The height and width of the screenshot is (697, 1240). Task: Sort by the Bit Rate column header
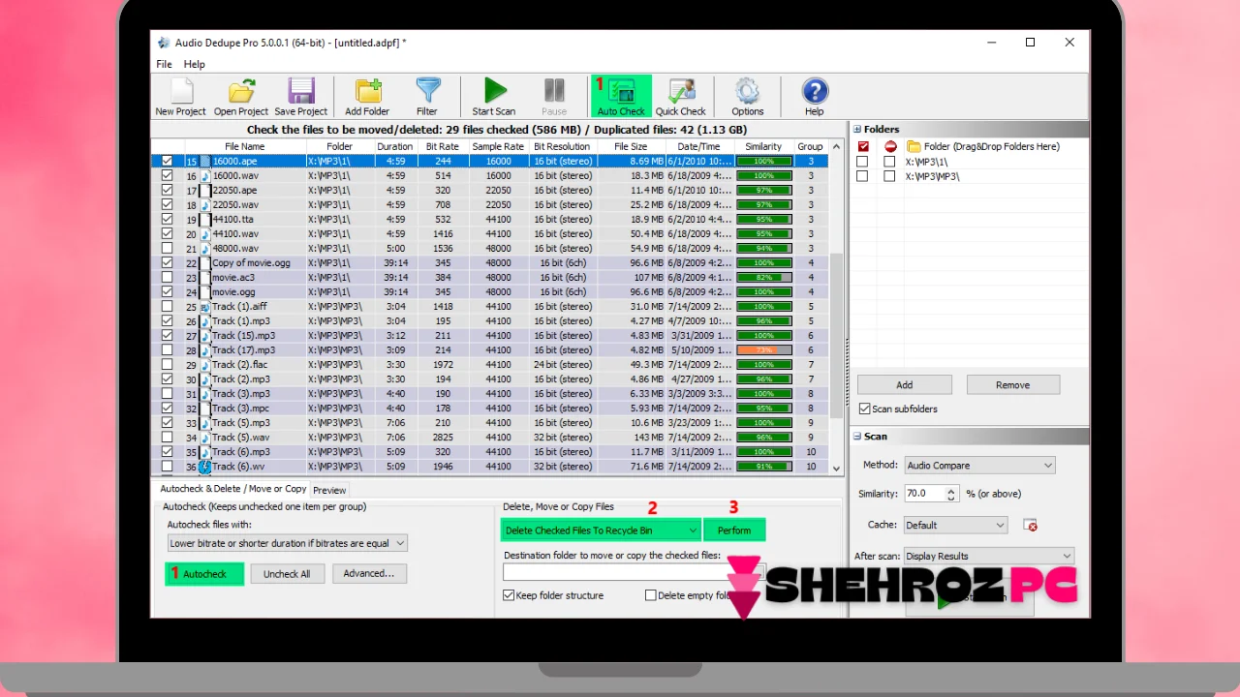pos(442,146)
